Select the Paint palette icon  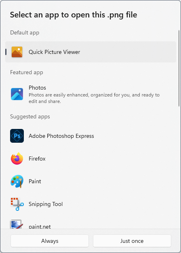point(17,181)
